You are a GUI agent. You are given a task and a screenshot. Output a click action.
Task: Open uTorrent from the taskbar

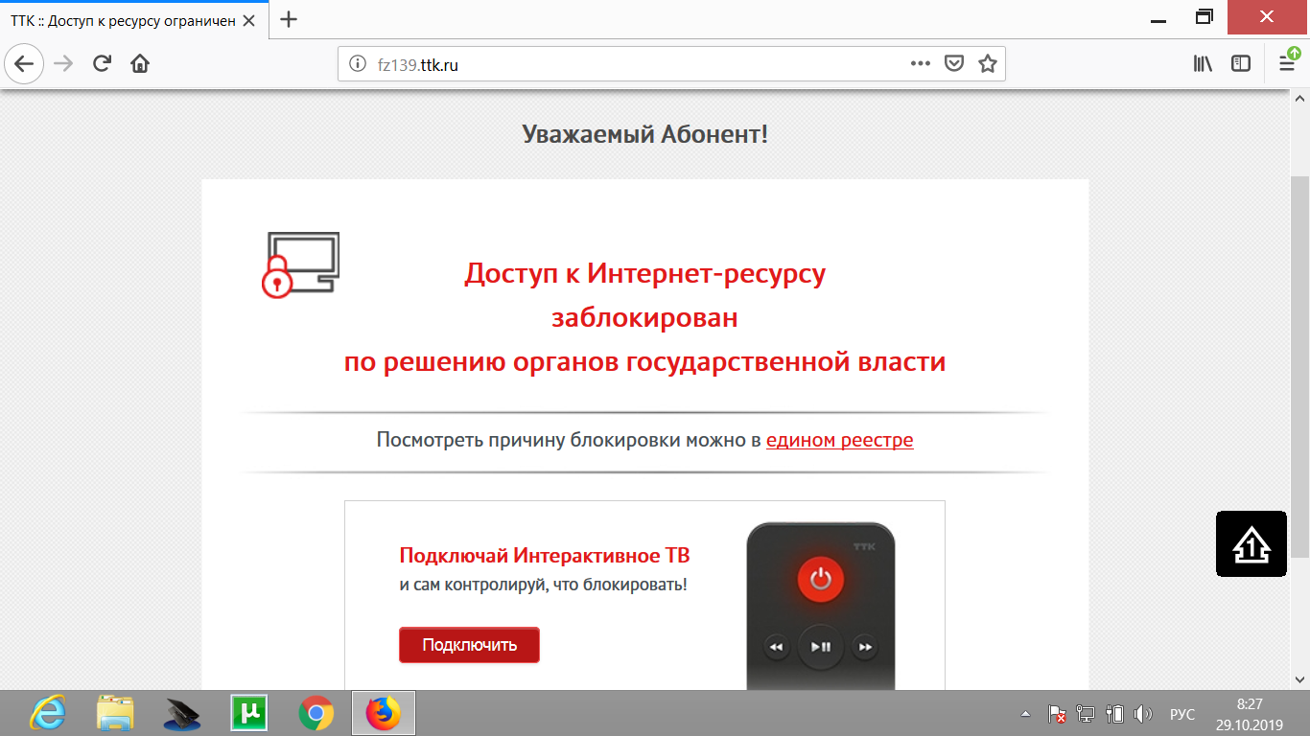tap(249, 713)
